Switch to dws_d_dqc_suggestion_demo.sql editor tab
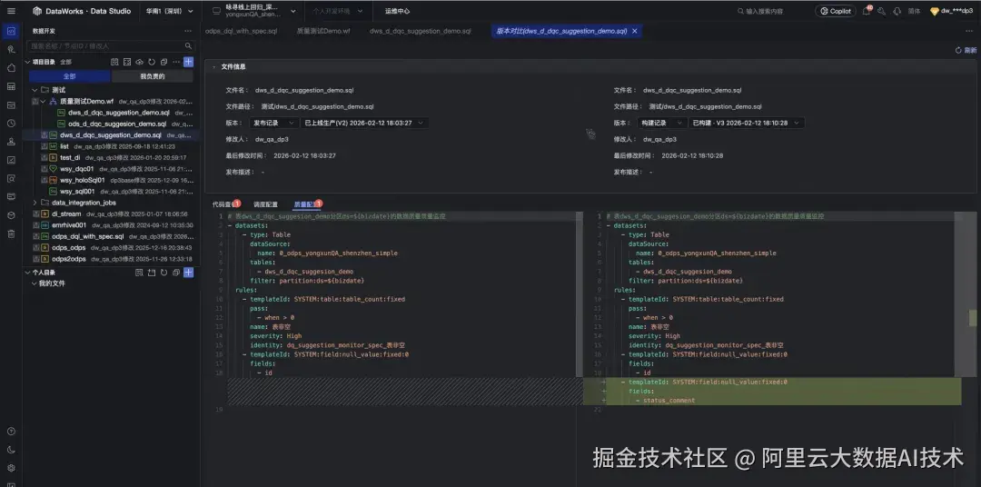 420,31
